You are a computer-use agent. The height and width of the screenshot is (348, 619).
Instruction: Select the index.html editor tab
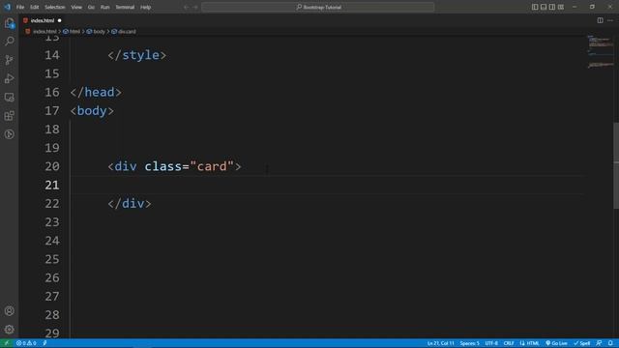pos(42,20)
